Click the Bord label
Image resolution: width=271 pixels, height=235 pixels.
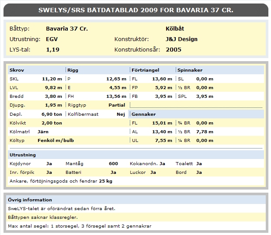pos(181,173)
